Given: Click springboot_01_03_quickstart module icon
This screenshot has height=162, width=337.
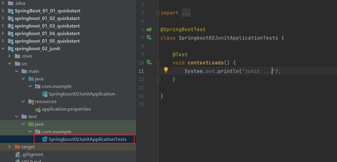Looking at the screenshot, I should pos(11,26).
